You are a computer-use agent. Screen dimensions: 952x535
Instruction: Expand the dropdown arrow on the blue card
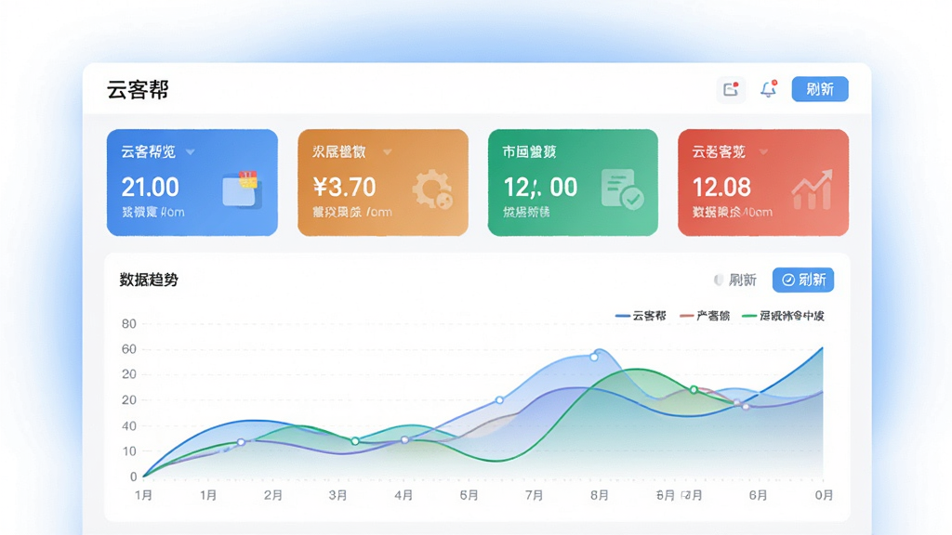pyautogui.click(x=190, y=151)
